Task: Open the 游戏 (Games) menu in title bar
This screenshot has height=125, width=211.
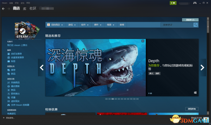Action: click(x=22, y=3)
